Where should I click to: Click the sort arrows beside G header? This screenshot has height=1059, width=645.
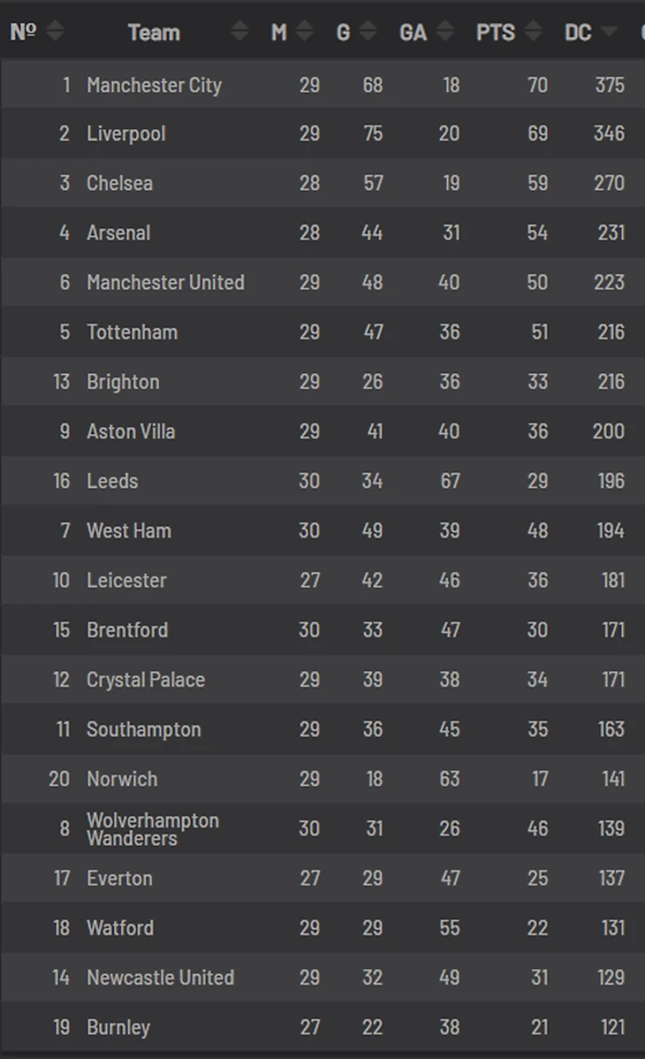[x=368, y=32]
